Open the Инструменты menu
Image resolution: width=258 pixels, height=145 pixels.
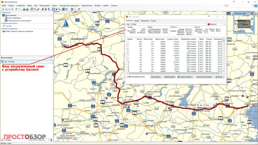[44, 6]
